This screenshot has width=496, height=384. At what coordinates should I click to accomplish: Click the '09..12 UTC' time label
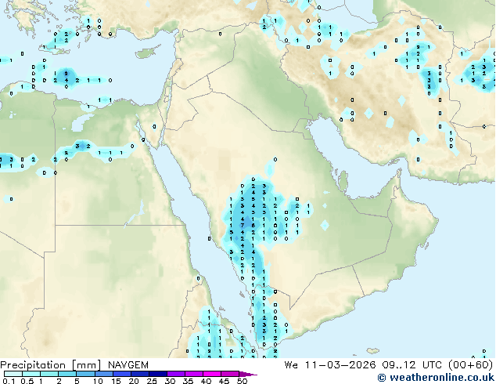point(412,365)
